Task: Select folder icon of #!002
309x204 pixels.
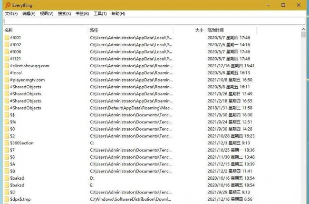Action: click(7, 45)
